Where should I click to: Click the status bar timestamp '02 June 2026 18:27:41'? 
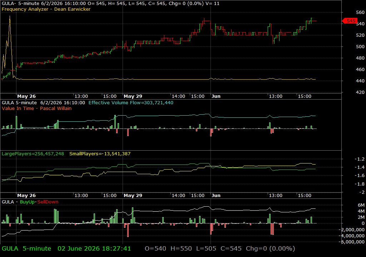(x=94, y=248)
